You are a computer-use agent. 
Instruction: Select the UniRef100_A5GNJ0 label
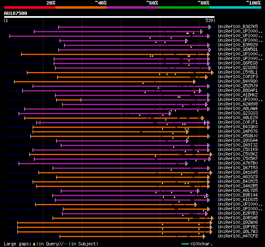pos(238,136)
